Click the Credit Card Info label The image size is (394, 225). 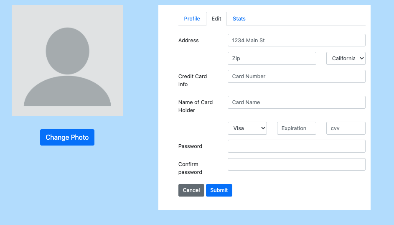pyautogui.click(x=193, y=80)
